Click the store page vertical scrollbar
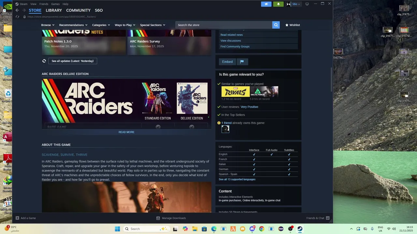Screen dimensions: 417x234 (x=332, y=80)
